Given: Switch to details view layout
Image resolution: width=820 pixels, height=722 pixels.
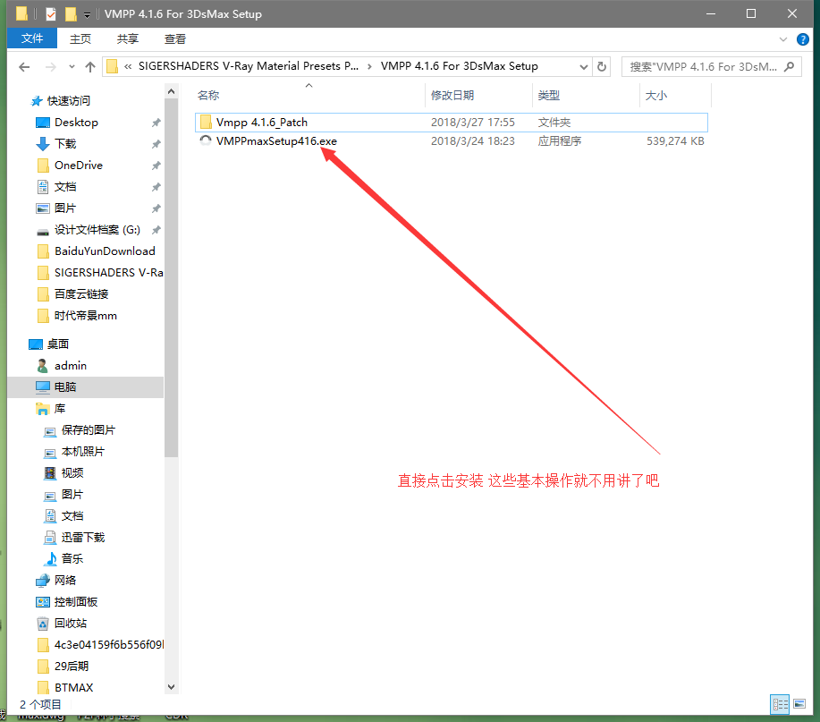Looking at the screenshot, I should [x=780, y=704].
